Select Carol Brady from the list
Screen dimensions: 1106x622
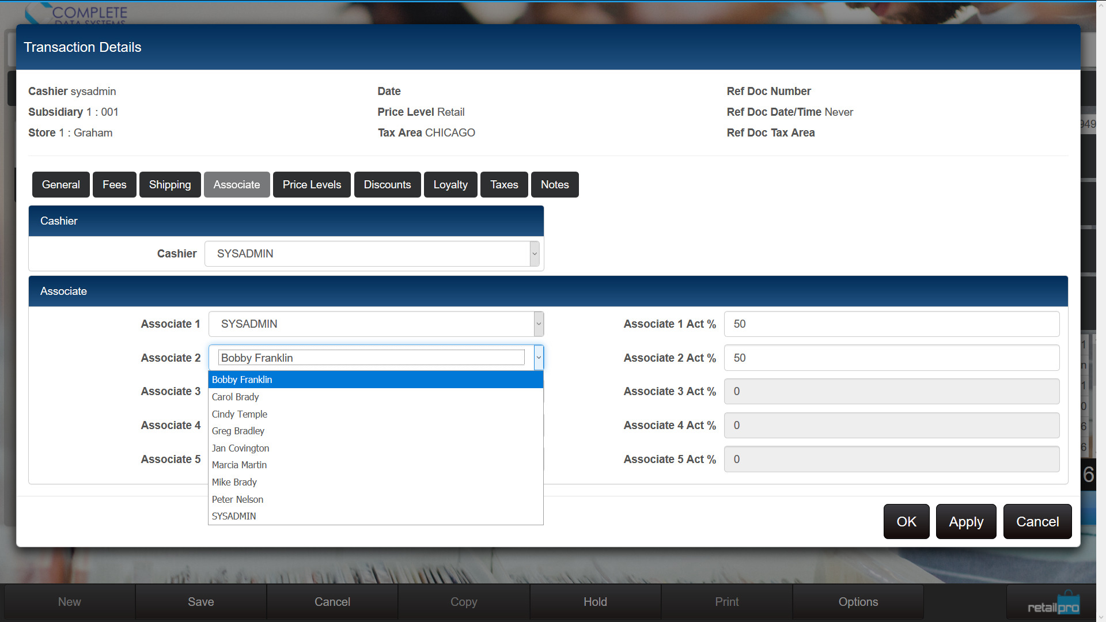[x=236, y=397]
